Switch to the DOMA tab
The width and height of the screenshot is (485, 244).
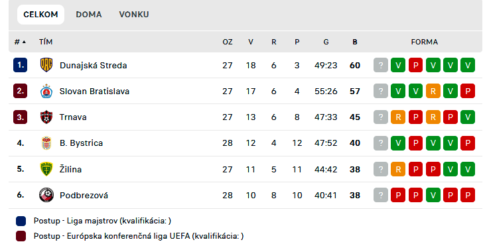point(89,15)
